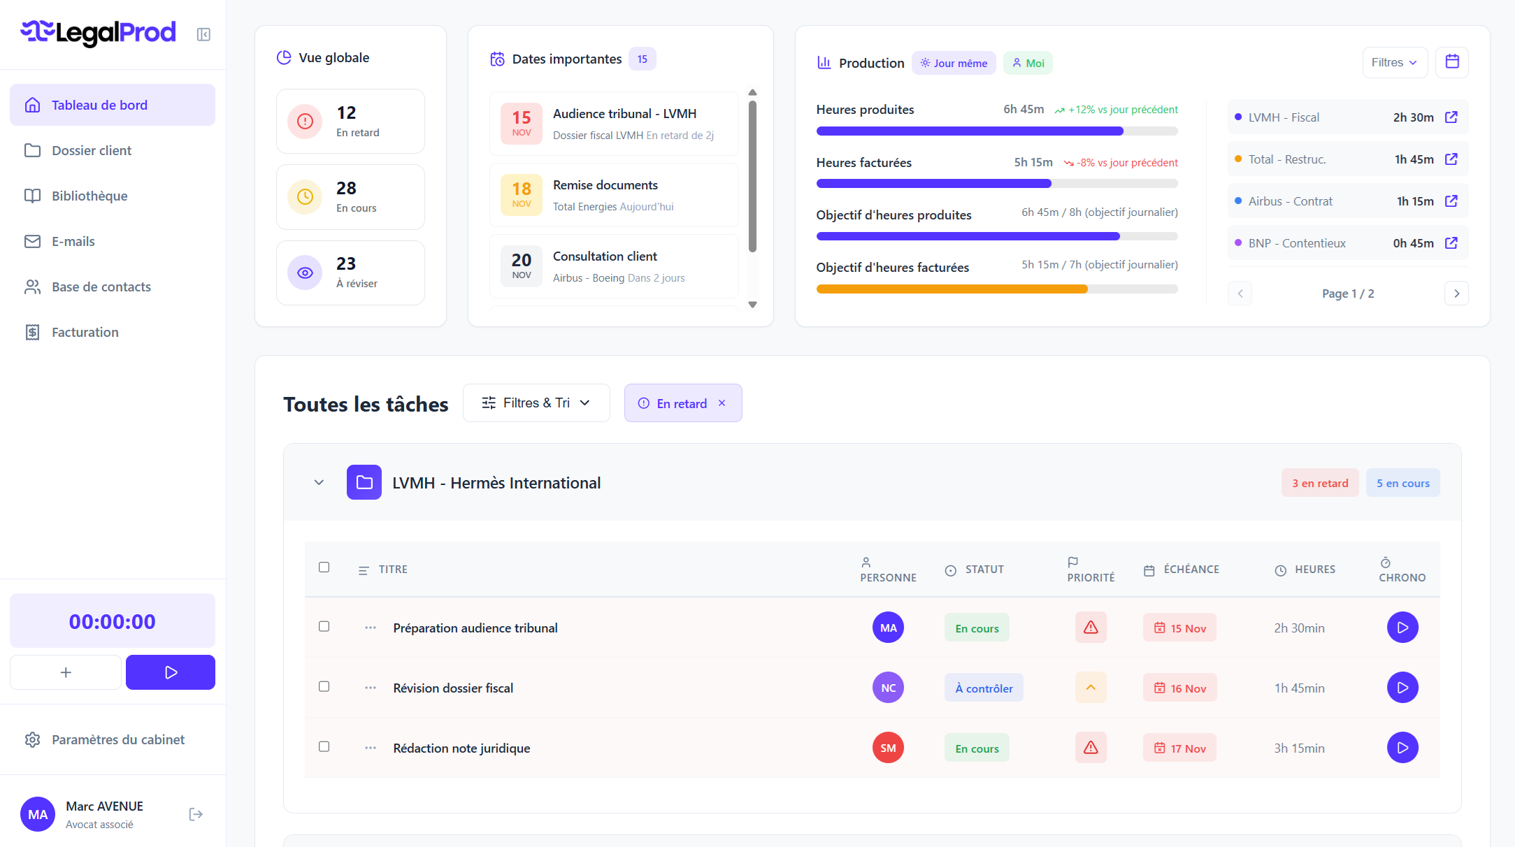Click the Heures produites progress bar
Screen dimensions: 1515x847
tap(997, 131)
